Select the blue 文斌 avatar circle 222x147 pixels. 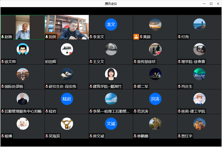[x=111, y=124]
